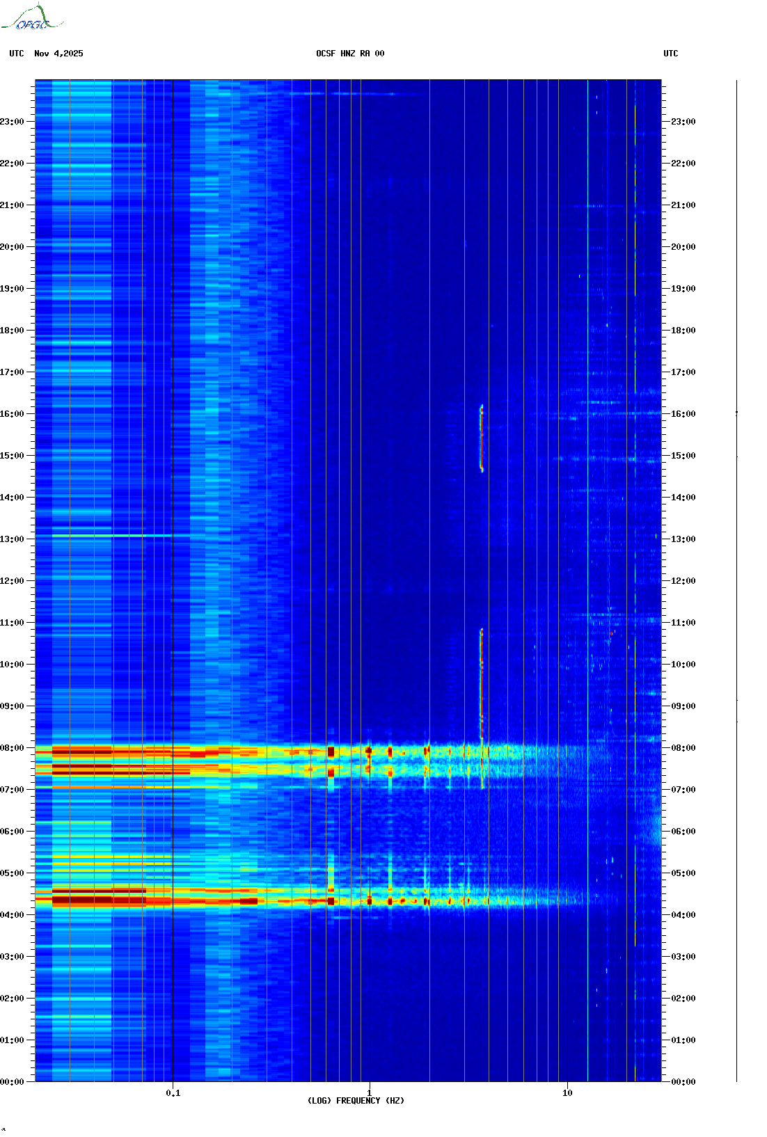Click the UTC label beside the date
The height and width of the screenshot is (1137, 767).
(17, 54)
